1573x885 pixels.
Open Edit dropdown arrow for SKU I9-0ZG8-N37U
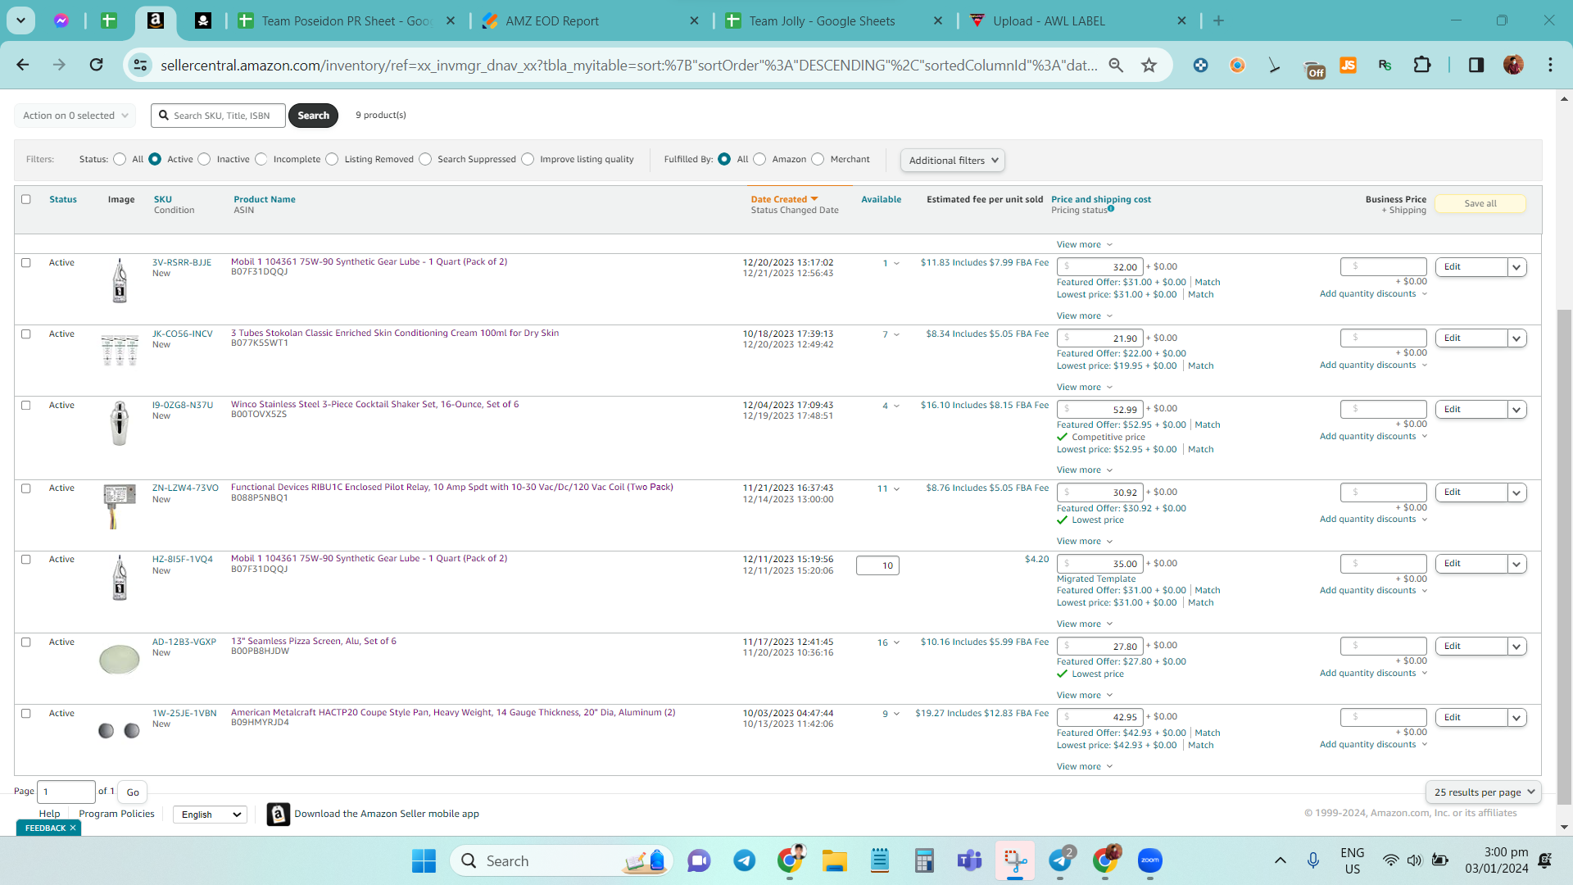click(x=1516, y=410)
